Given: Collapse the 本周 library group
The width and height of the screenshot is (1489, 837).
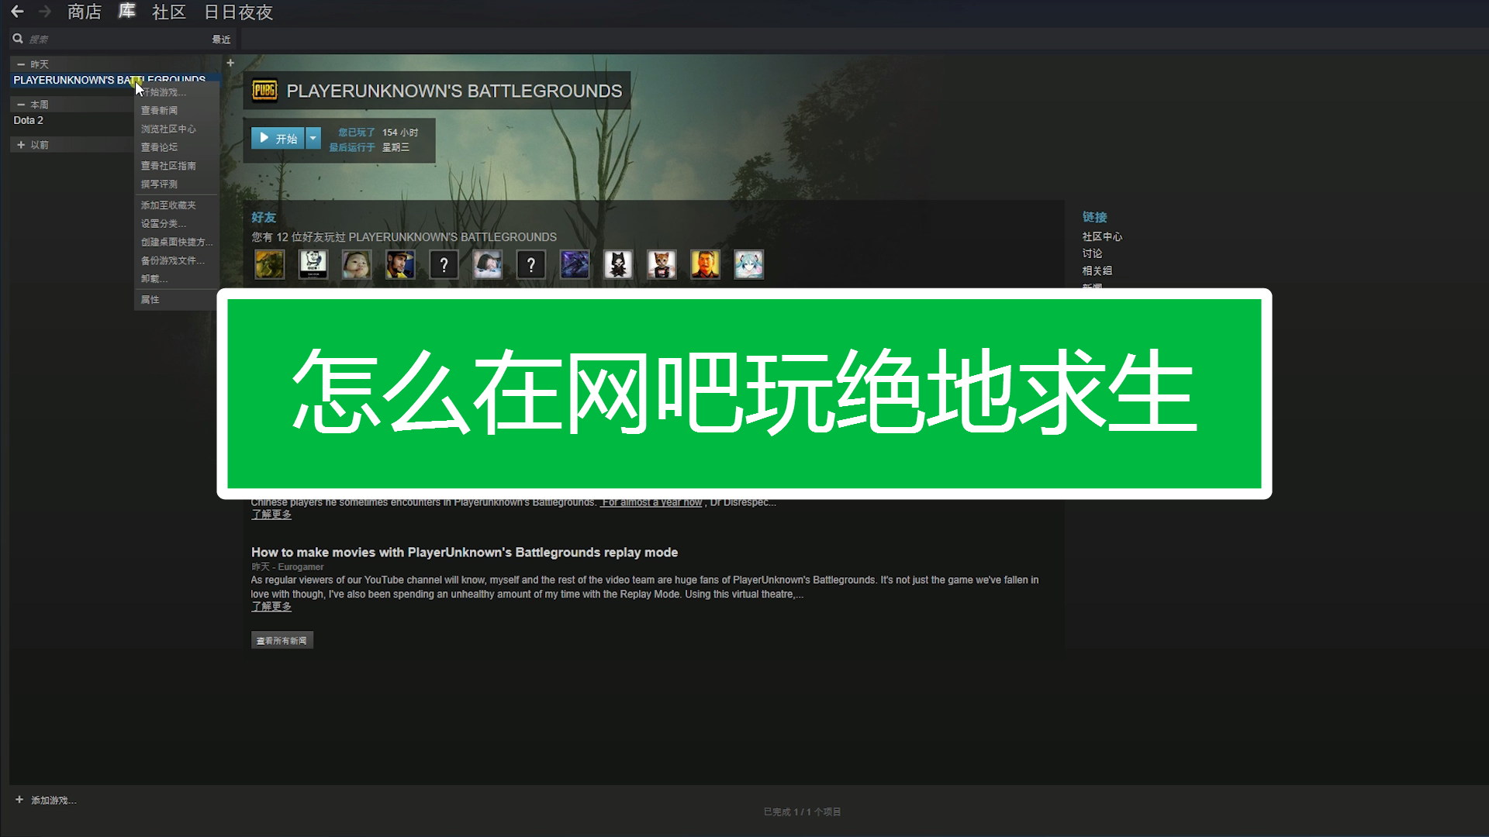Looking at the screenshot, I should click(21, 105).
